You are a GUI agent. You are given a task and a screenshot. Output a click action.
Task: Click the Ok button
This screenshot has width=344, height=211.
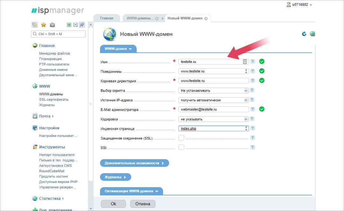point(113,204)
